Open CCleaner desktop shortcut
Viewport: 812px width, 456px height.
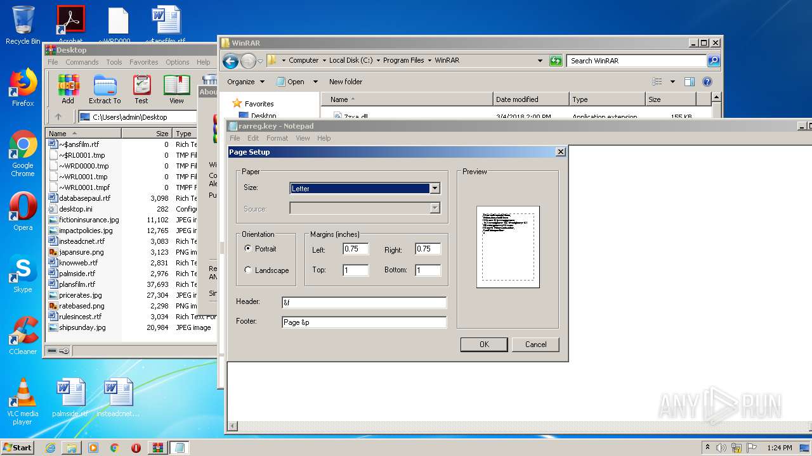point(23,336)
